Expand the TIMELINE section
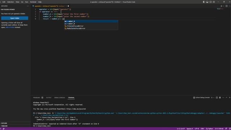 coord(4,126)
